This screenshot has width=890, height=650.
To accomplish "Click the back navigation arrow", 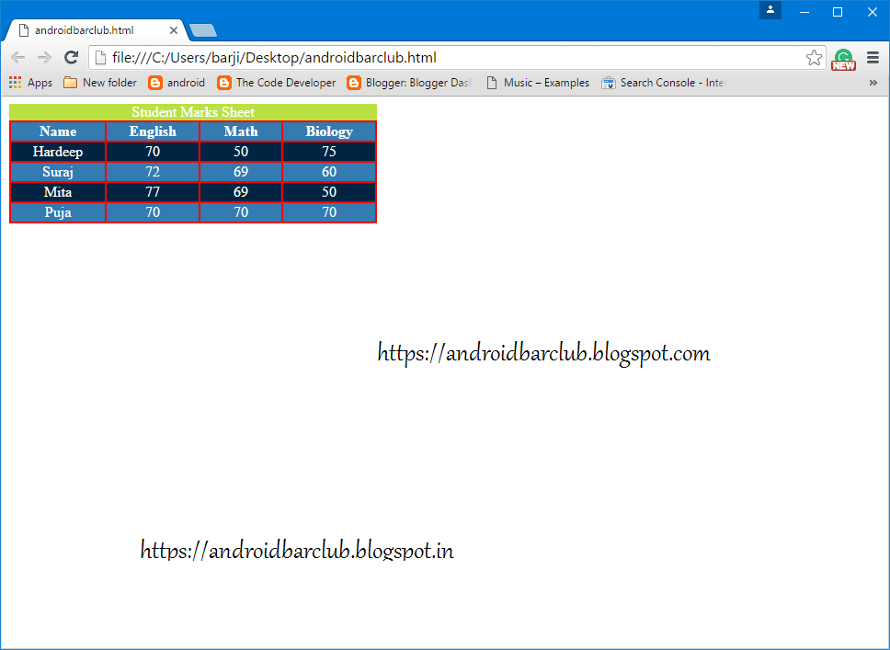I will (17, 57).
